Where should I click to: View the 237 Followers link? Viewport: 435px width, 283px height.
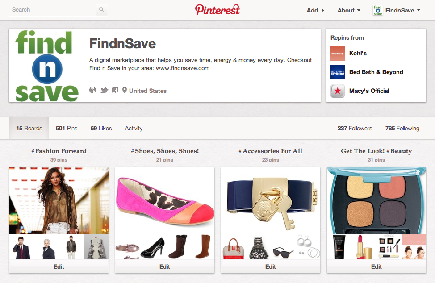pyautogui.click(x=355, y=129)
